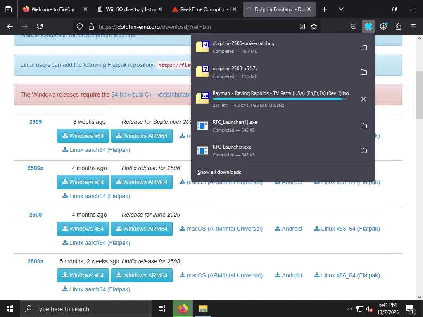Click the page vertical scrollbar
The width and height of the screenshot is (423, 317).
(x=419, y=95)
